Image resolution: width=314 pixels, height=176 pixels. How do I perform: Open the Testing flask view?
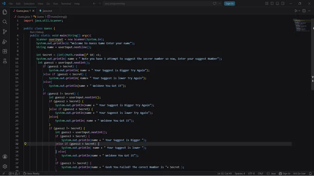pyautogui.click(x=5, y=61)
